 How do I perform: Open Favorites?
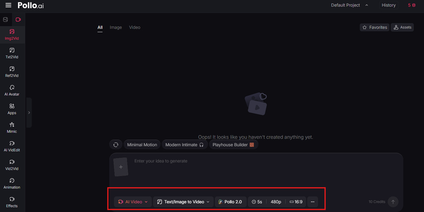374,27
